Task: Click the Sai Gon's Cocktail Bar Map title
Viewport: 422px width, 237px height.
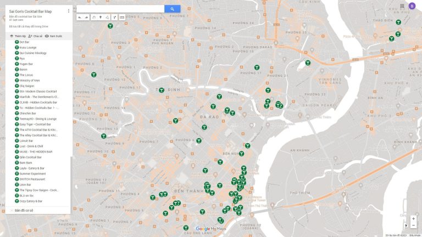Action: [x=30, y=12]
